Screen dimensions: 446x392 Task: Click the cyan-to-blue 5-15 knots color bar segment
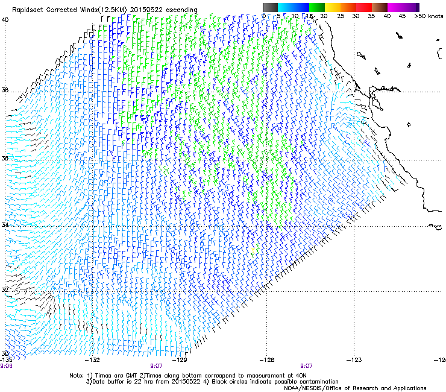(294, 7)
